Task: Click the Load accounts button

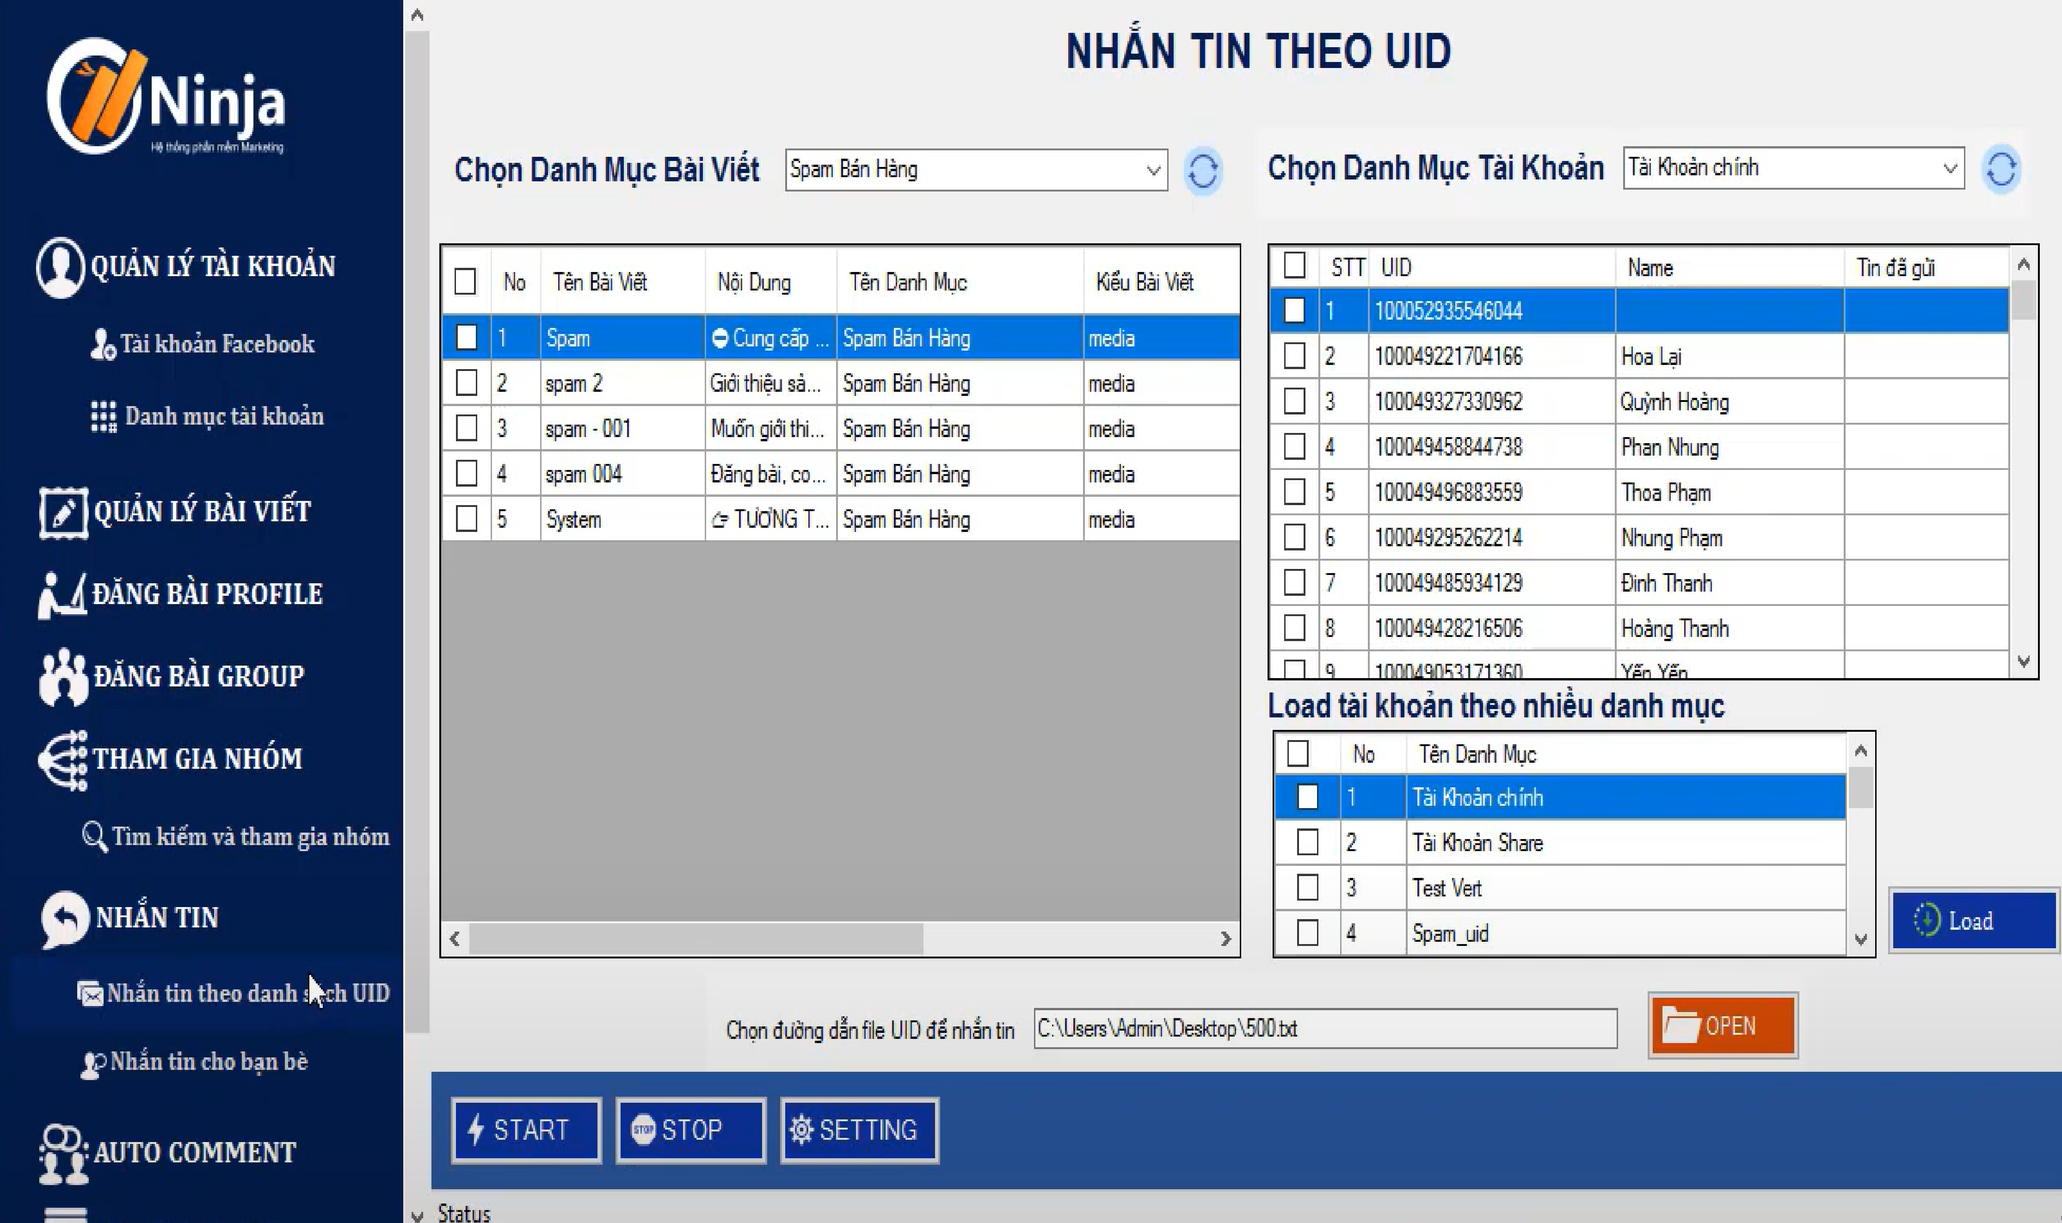Action: point(1975,920)
